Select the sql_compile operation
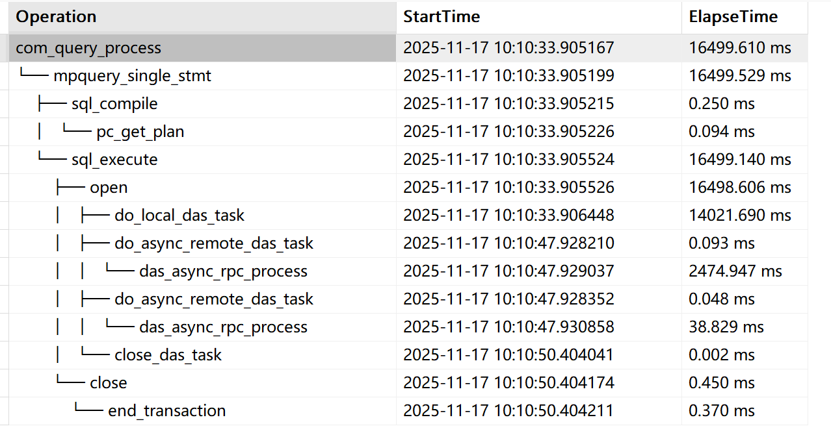The width and height of the screenshot is (831, 435). (114, 104)
